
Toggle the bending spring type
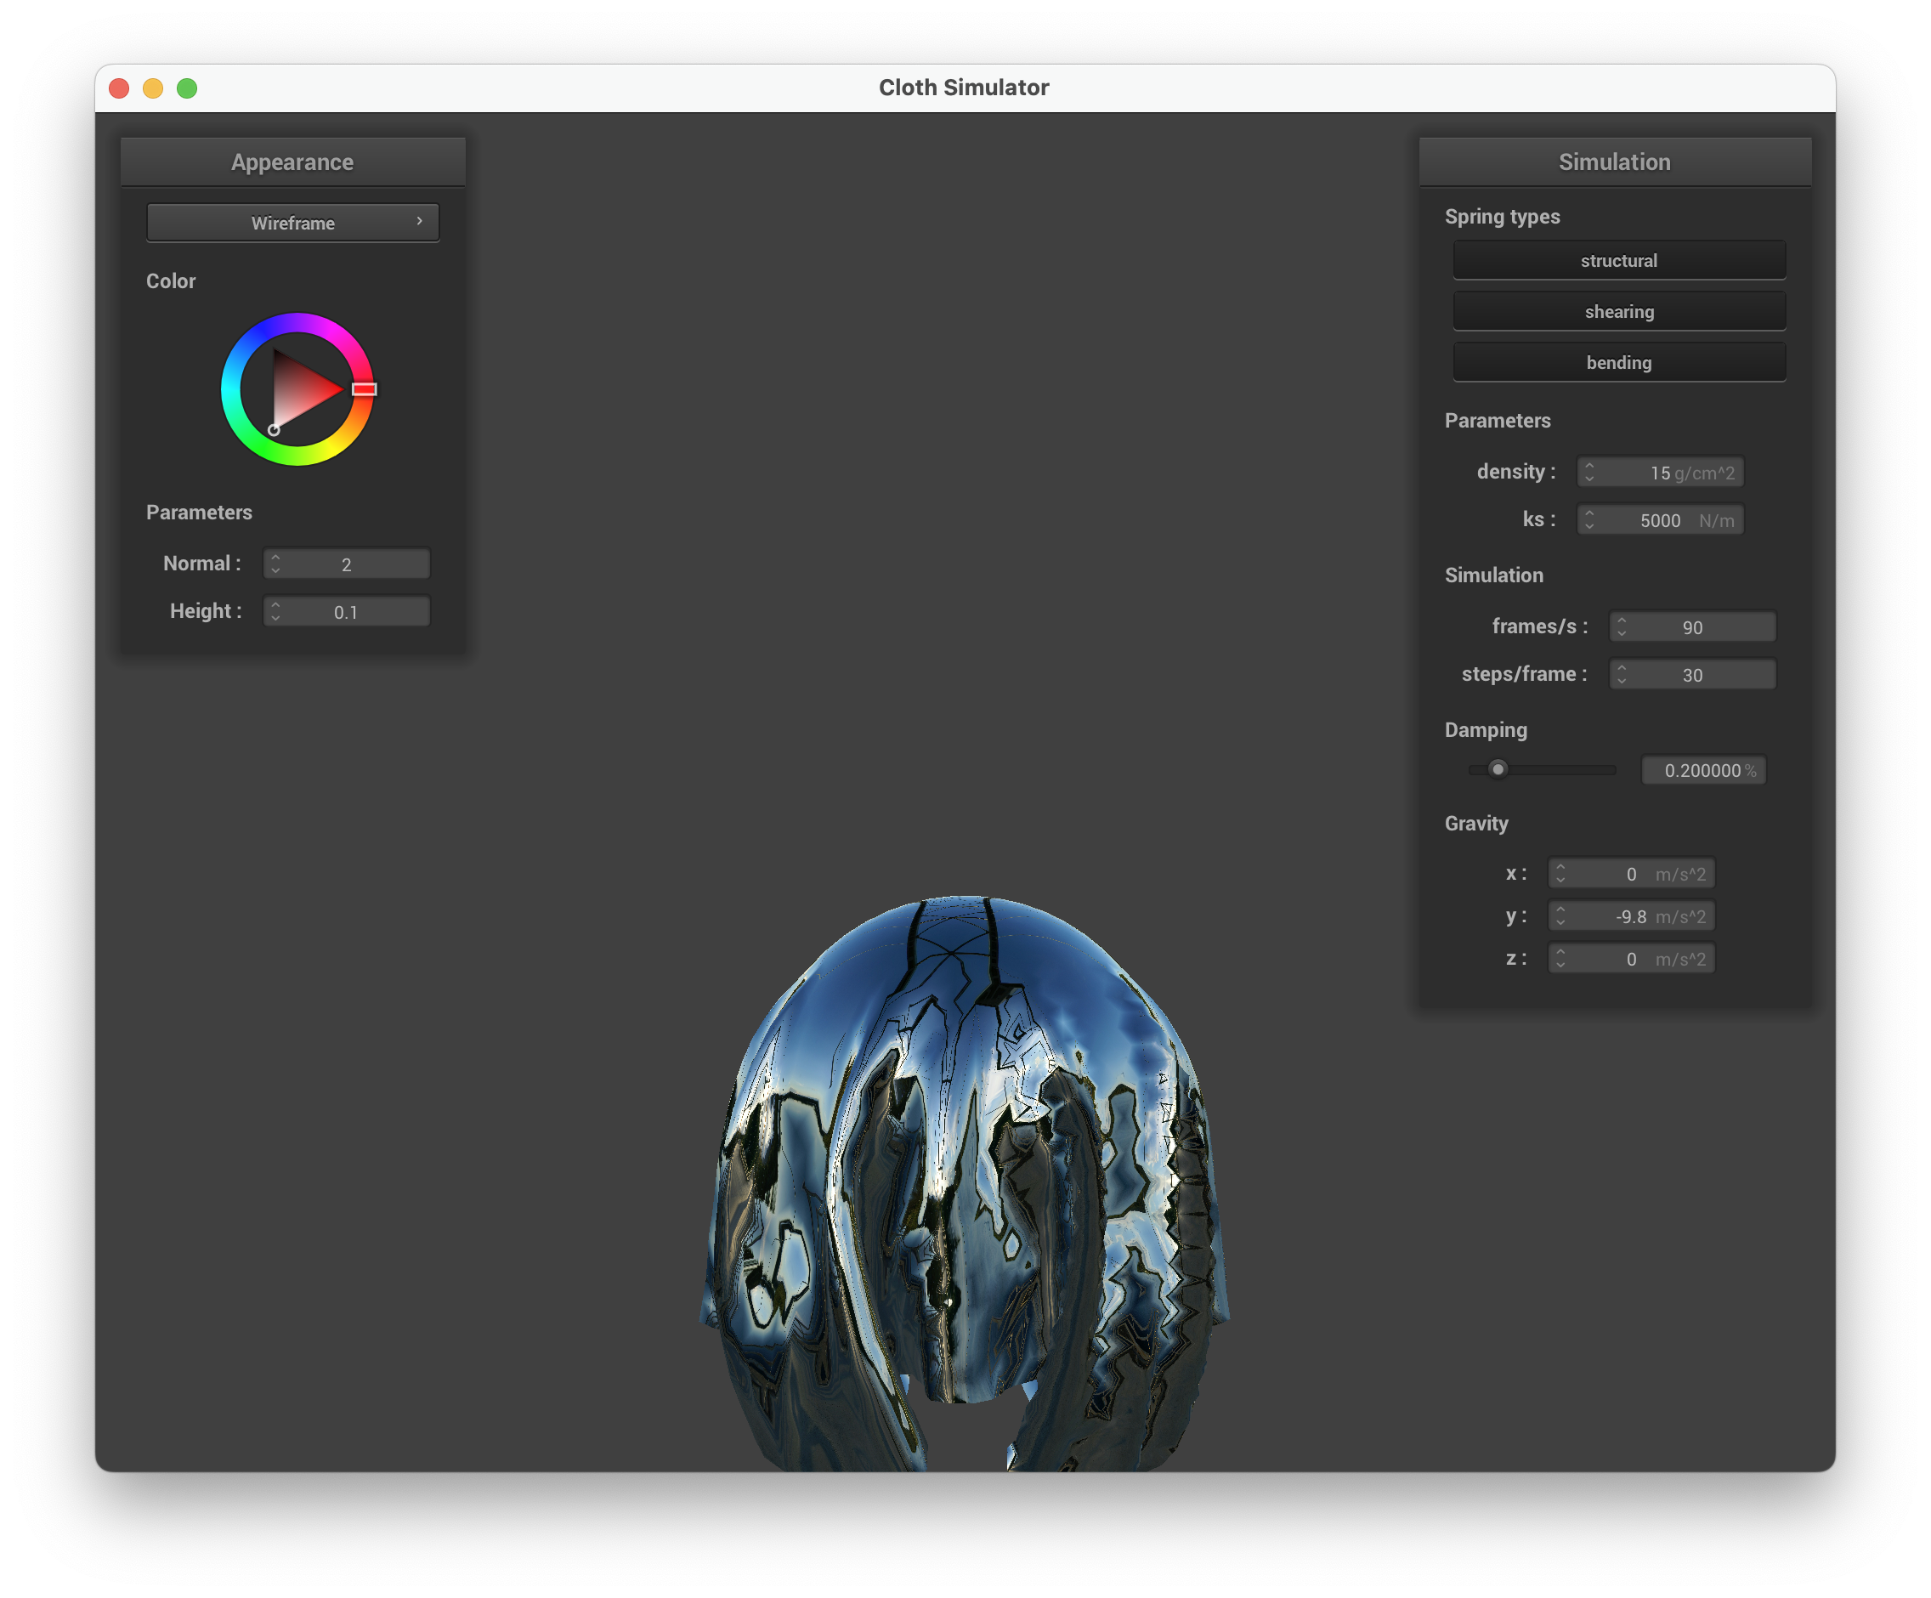1618,362
